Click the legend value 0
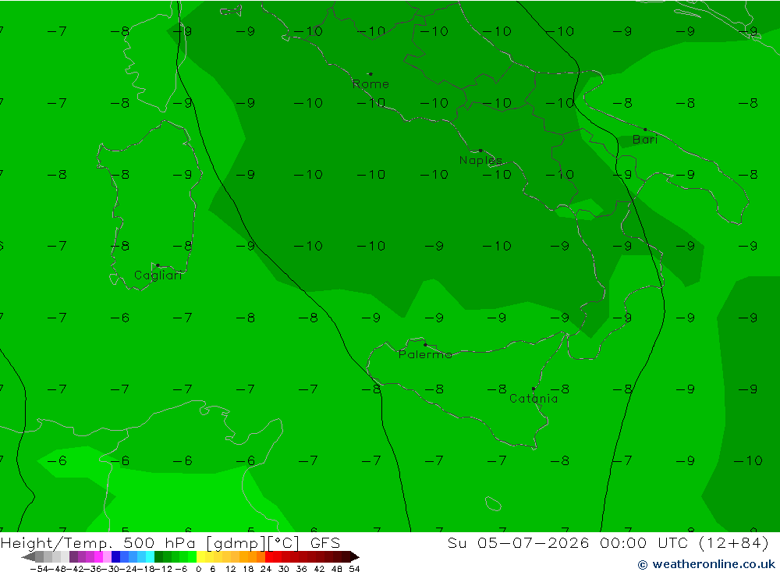Image resolution: width=780 pixels, height=572 pixels. (x=199, y=569)
